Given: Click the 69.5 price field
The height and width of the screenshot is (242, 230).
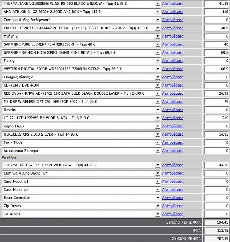Looking at the screenshot, I should coord(217,53).
